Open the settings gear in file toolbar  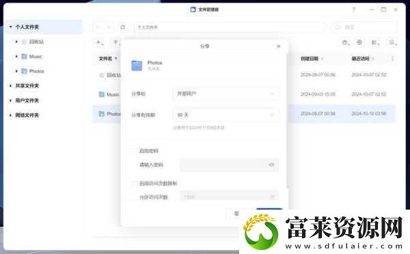coord(359,42)
